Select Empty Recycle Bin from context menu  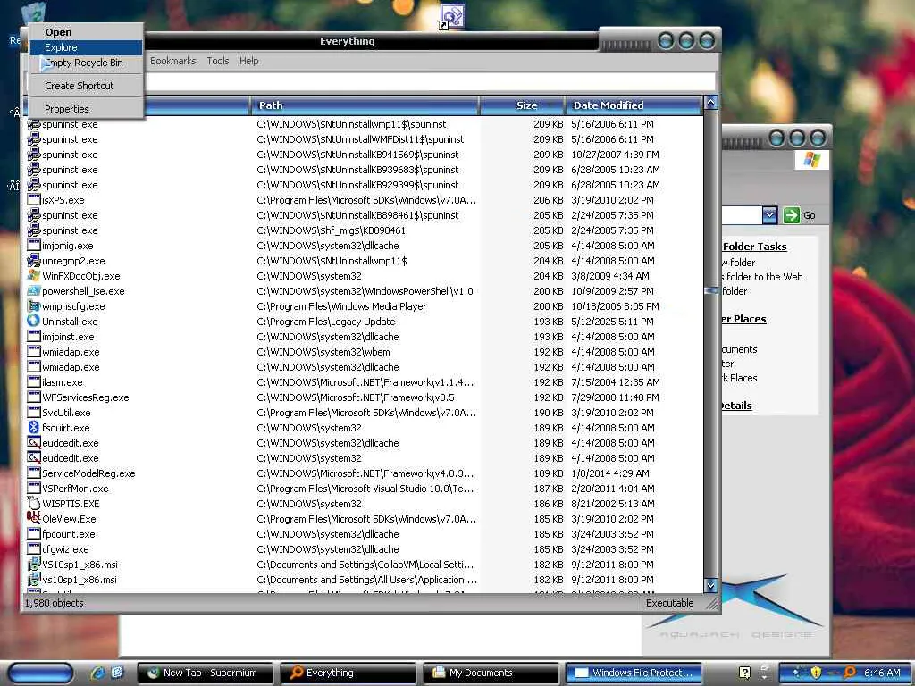click(x=86, y=63)
